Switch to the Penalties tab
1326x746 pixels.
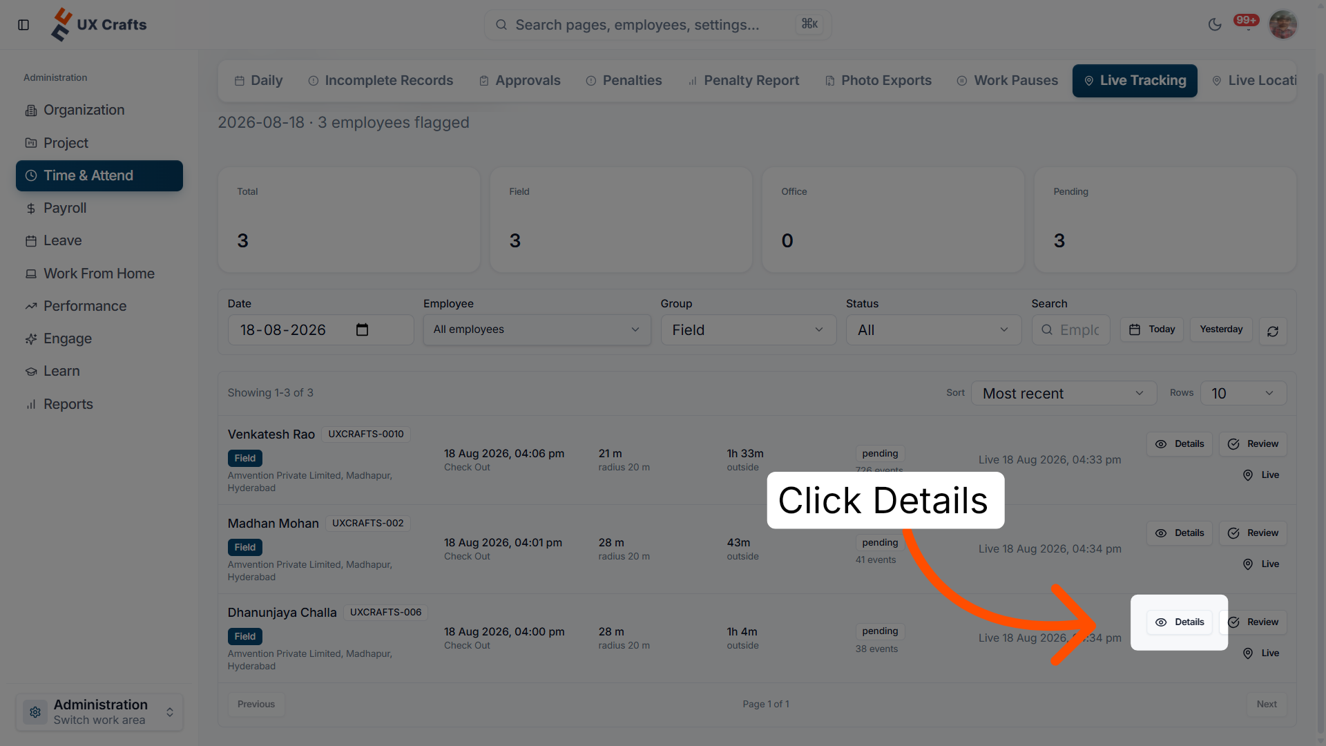coord(624,81)
